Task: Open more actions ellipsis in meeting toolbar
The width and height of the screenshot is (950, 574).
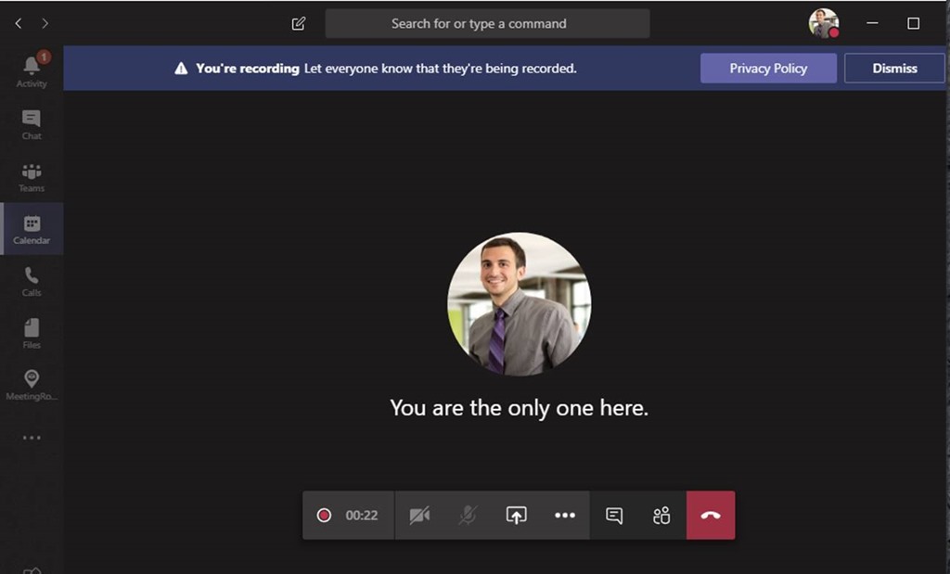Action: click(565, 516)
